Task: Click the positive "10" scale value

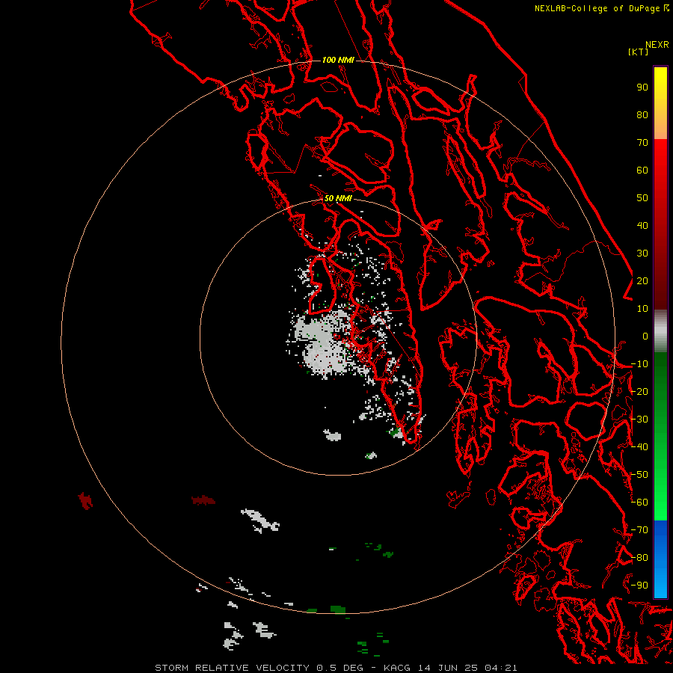Action: click(x=642, y=309)
